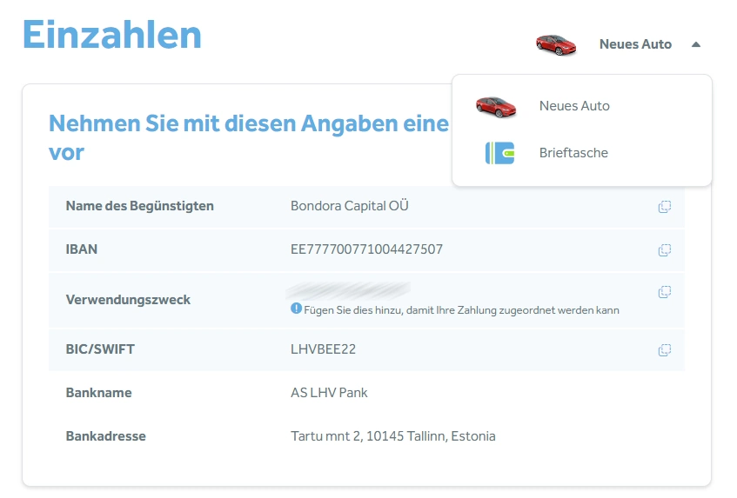Click the Einzahlen page heading
Screen dimensions: 737x498
[x=111, y=35]
